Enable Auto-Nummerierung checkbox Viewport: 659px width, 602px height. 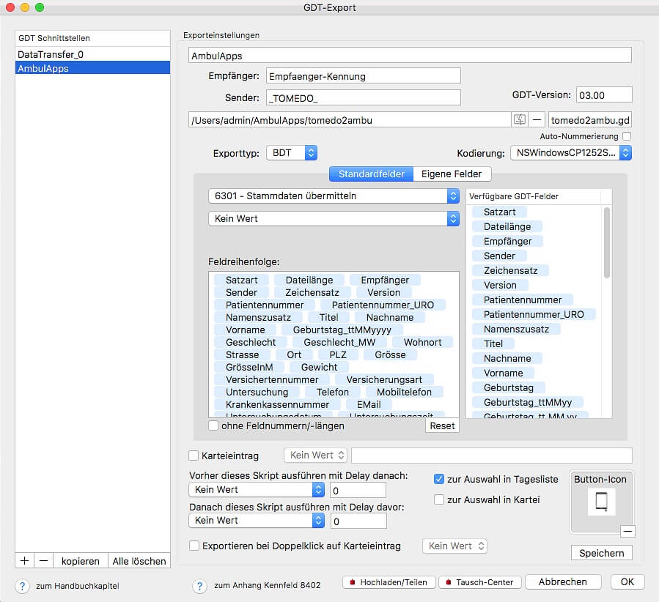click(627, 136)
